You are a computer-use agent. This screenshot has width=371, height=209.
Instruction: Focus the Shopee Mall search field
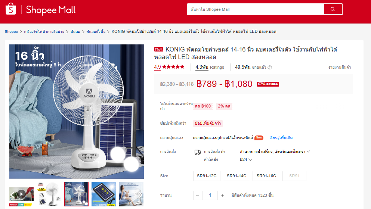[256, 9]
